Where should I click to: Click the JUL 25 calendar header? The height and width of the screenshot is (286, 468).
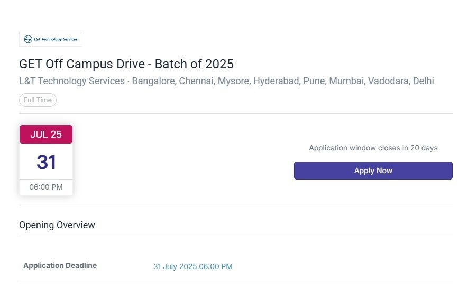click(x=46, y=135)
